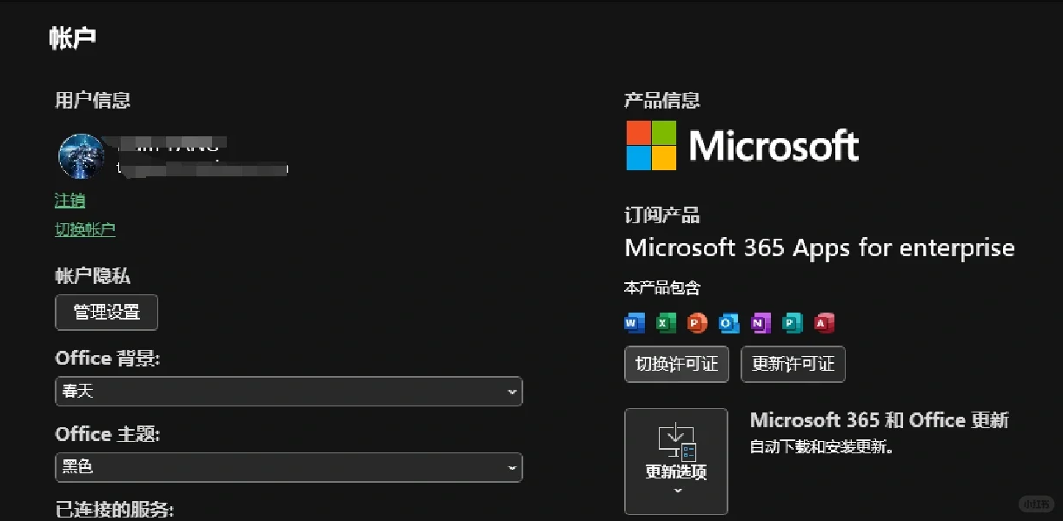Click the Access app icon
This screenshot has width=1063, height=521.
point(824,324)
